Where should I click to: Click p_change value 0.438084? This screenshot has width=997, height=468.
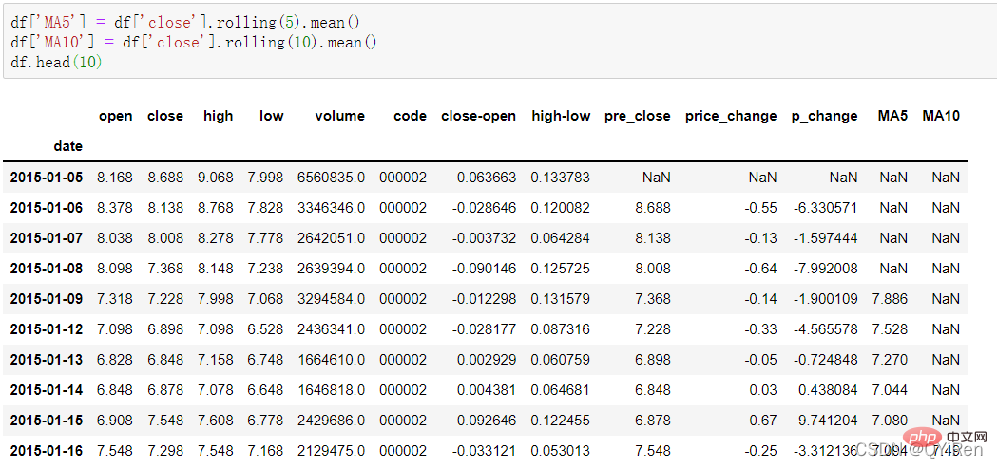tap(828, 390)
